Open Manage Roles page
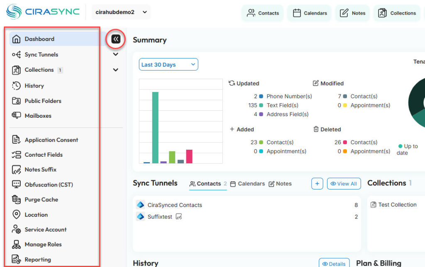Viewport: 425px width, 267px height. point(43,245)
